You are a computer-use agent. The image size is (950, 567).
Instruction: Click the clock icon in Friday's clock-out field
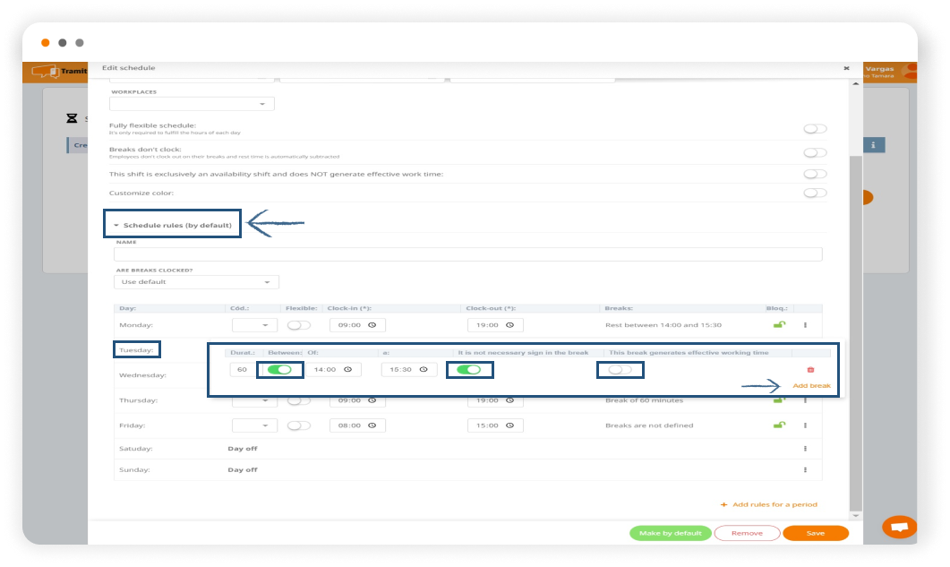coord(510,425)
